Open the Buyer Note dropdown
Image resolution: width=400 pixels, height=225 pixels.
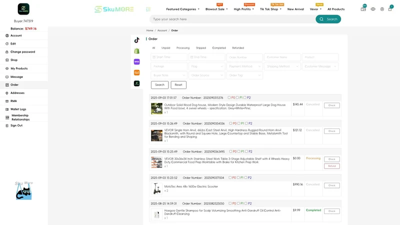[x=169, y=75]
